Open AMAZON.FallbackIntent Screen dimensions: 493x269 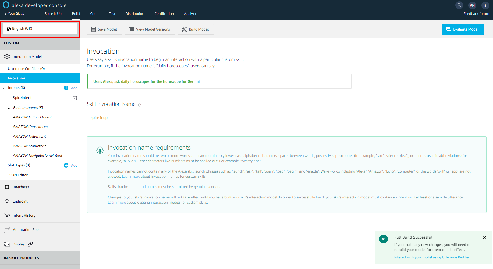click(x=32, y=117)
